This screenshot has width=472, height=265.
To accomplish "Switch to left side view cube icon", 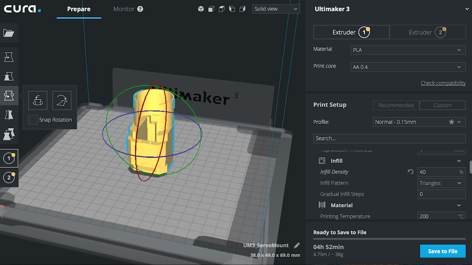I will (x=232, y=9).
